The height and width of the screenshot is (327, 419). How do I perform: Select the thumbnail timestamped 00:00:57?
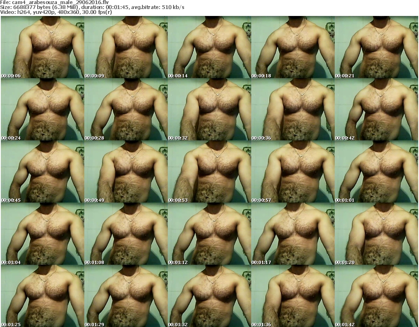[293, 171]
